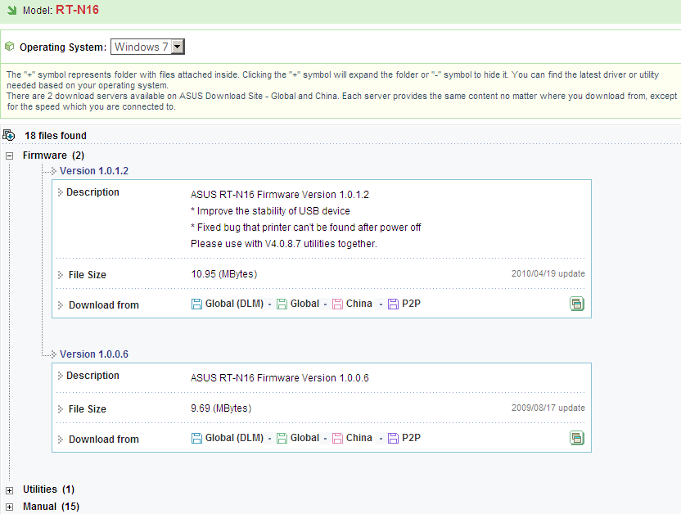Viewport: 681px width, 514px height.
Task: Collapse the Firmware folder
Action: 10,156
